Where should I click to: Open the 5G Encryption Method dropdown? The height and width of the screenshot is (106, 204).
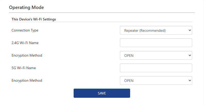156,80
